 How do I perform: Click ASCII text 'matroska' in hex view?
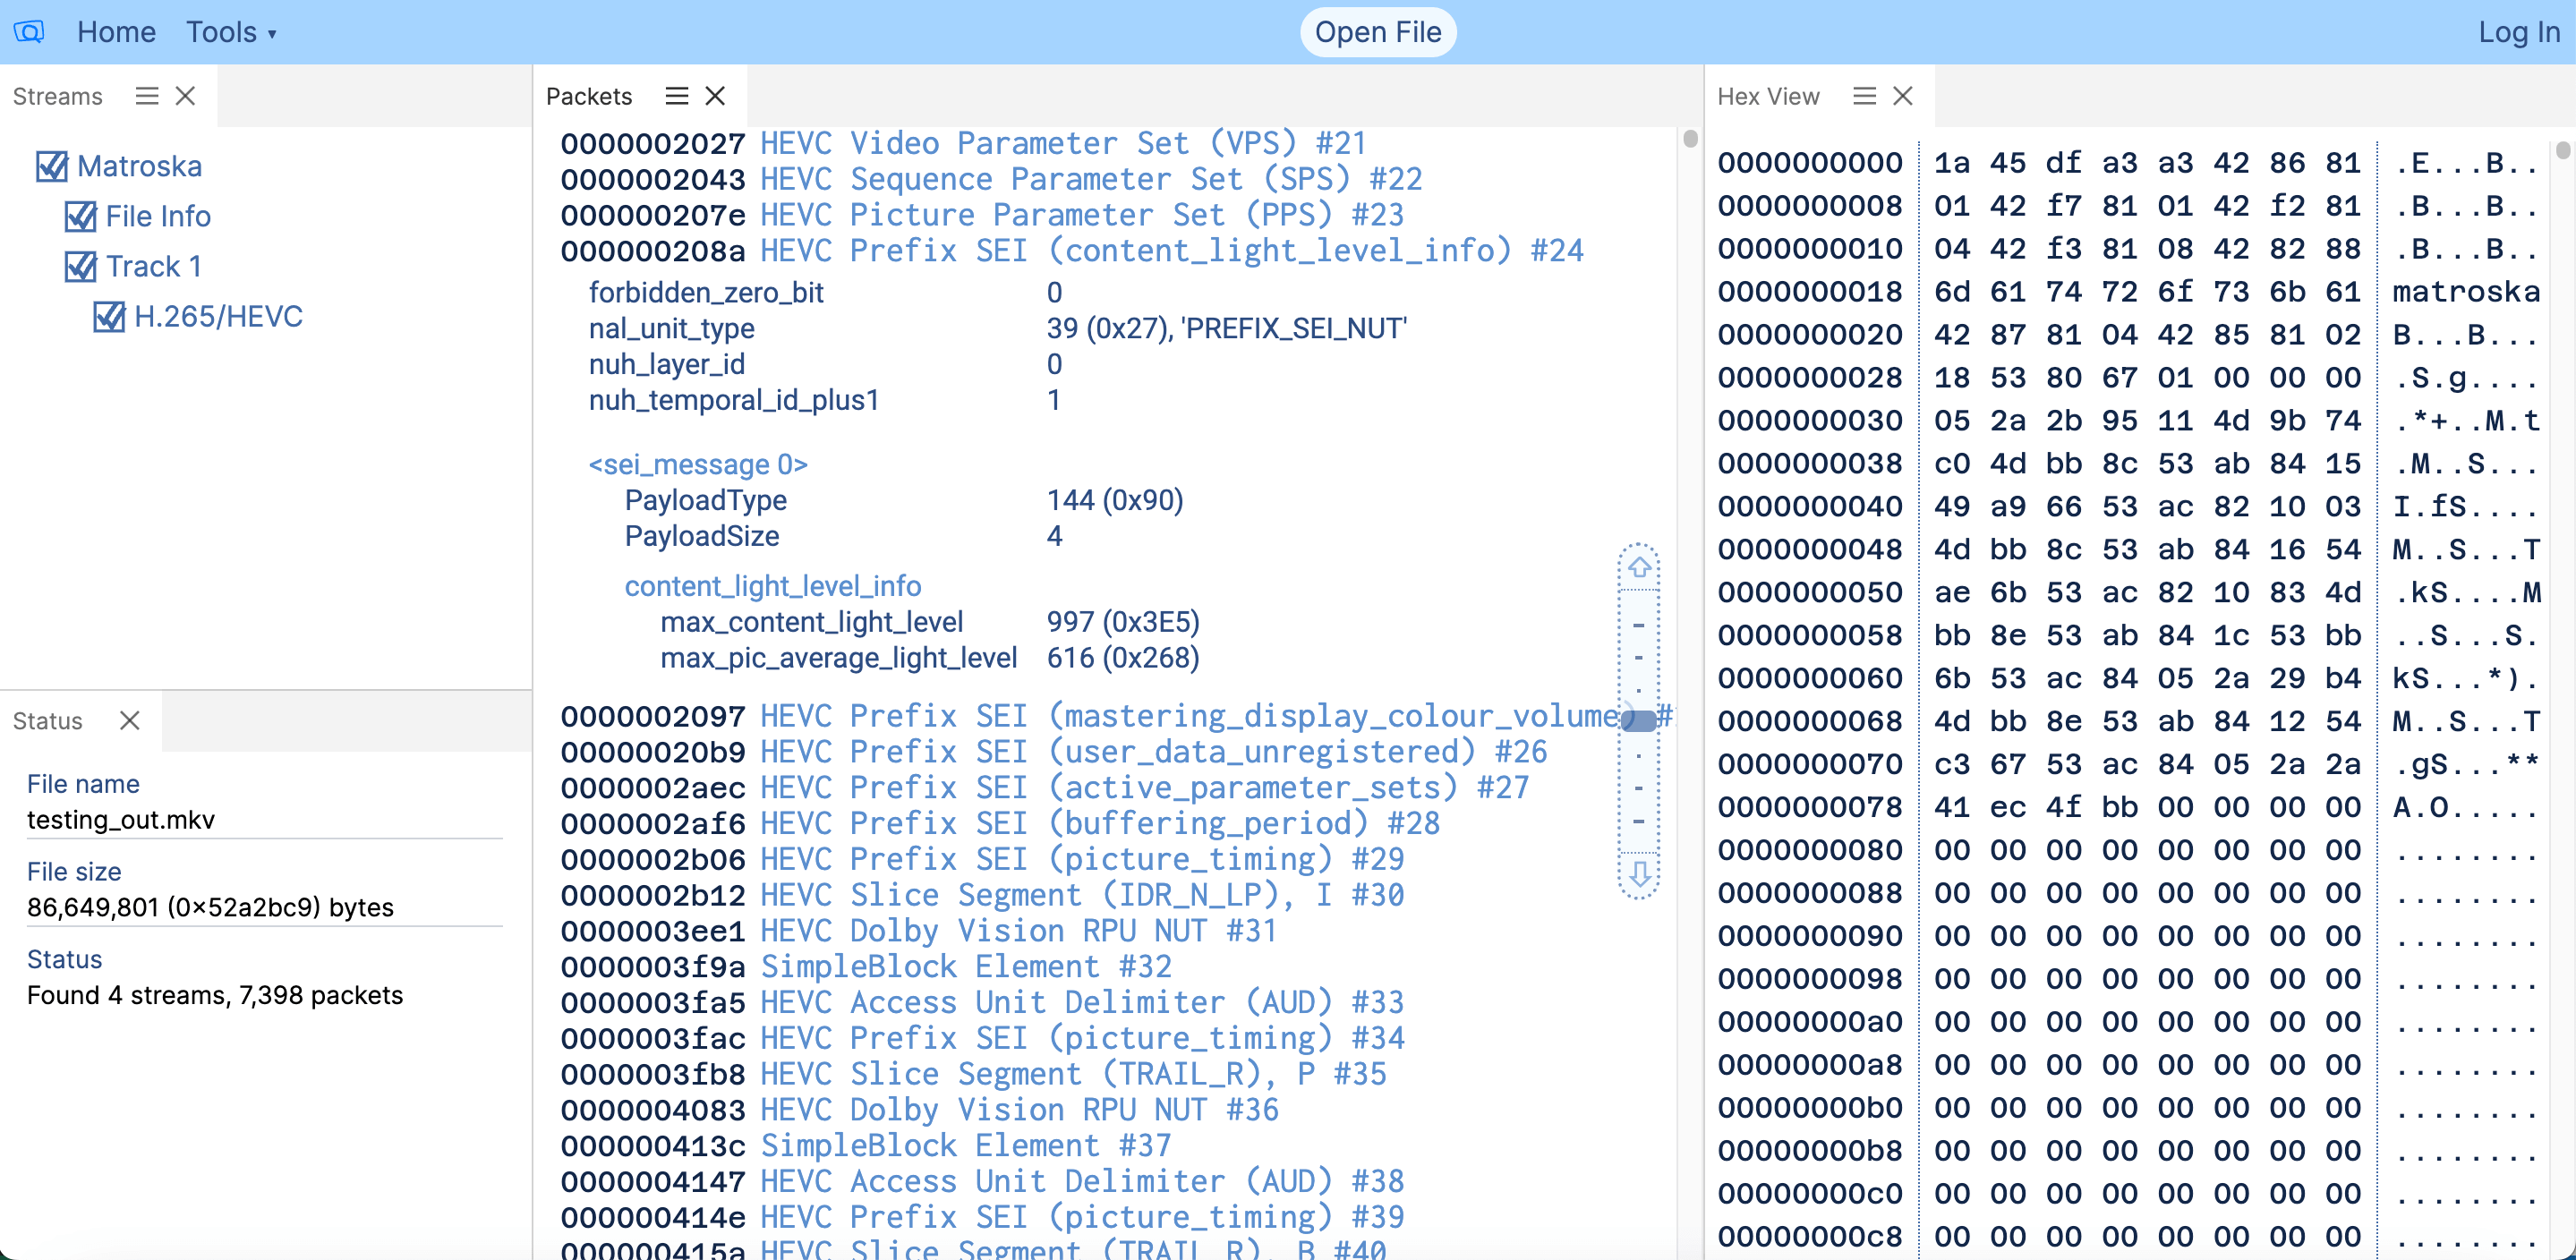pos(2466,292)
